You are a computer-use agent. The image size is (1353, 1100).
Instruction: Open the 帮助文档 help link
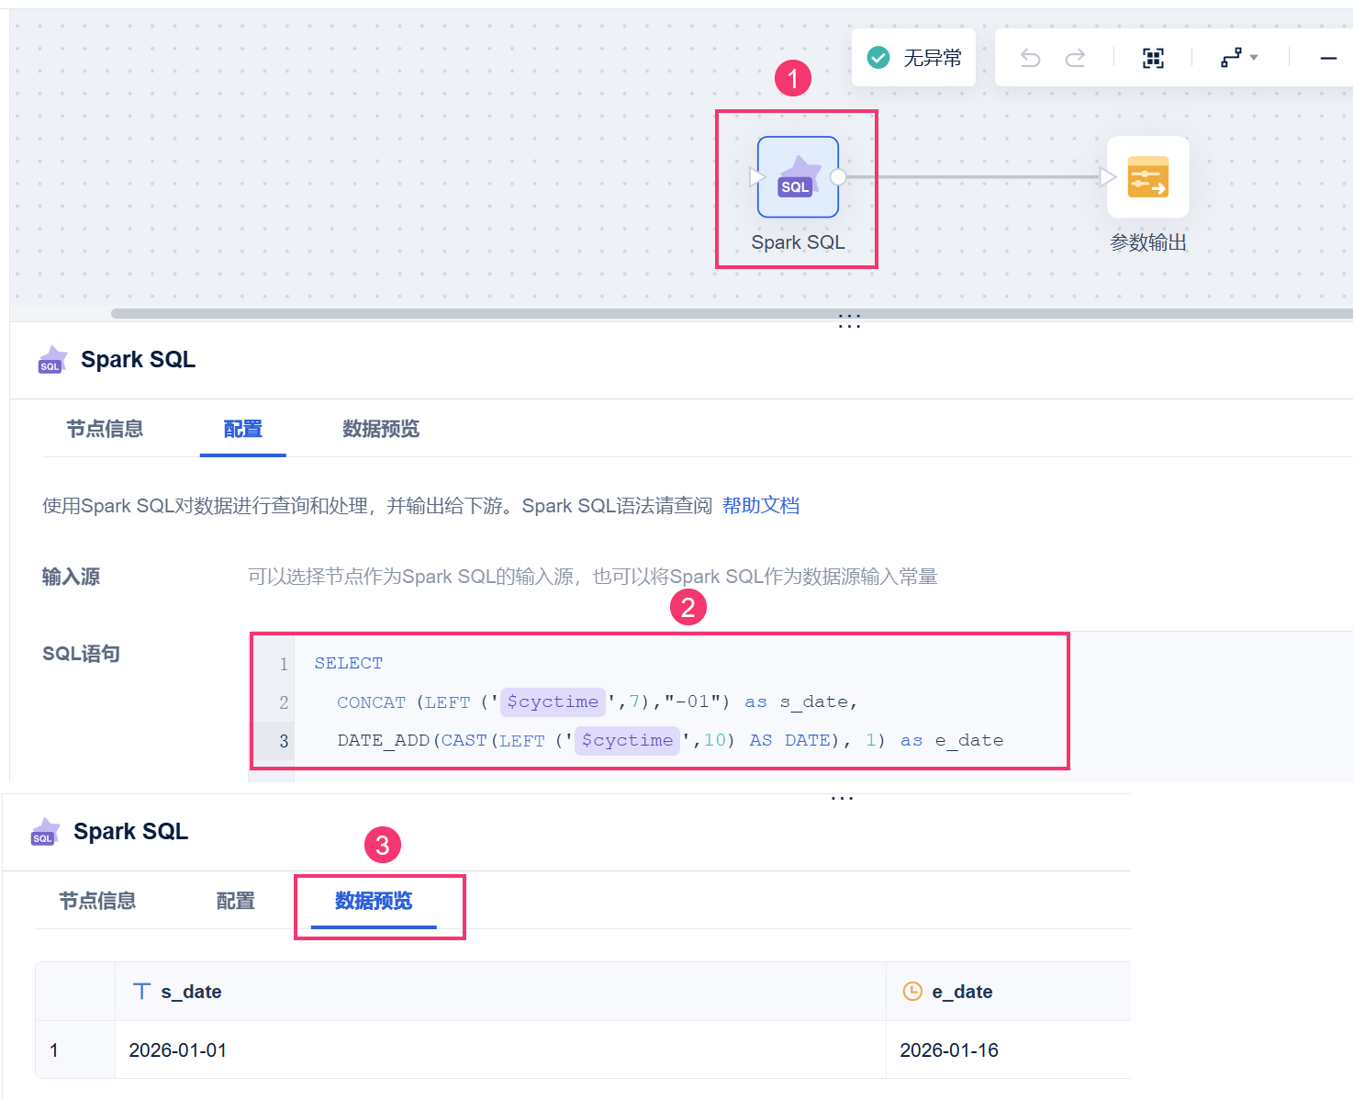point(761,506)
